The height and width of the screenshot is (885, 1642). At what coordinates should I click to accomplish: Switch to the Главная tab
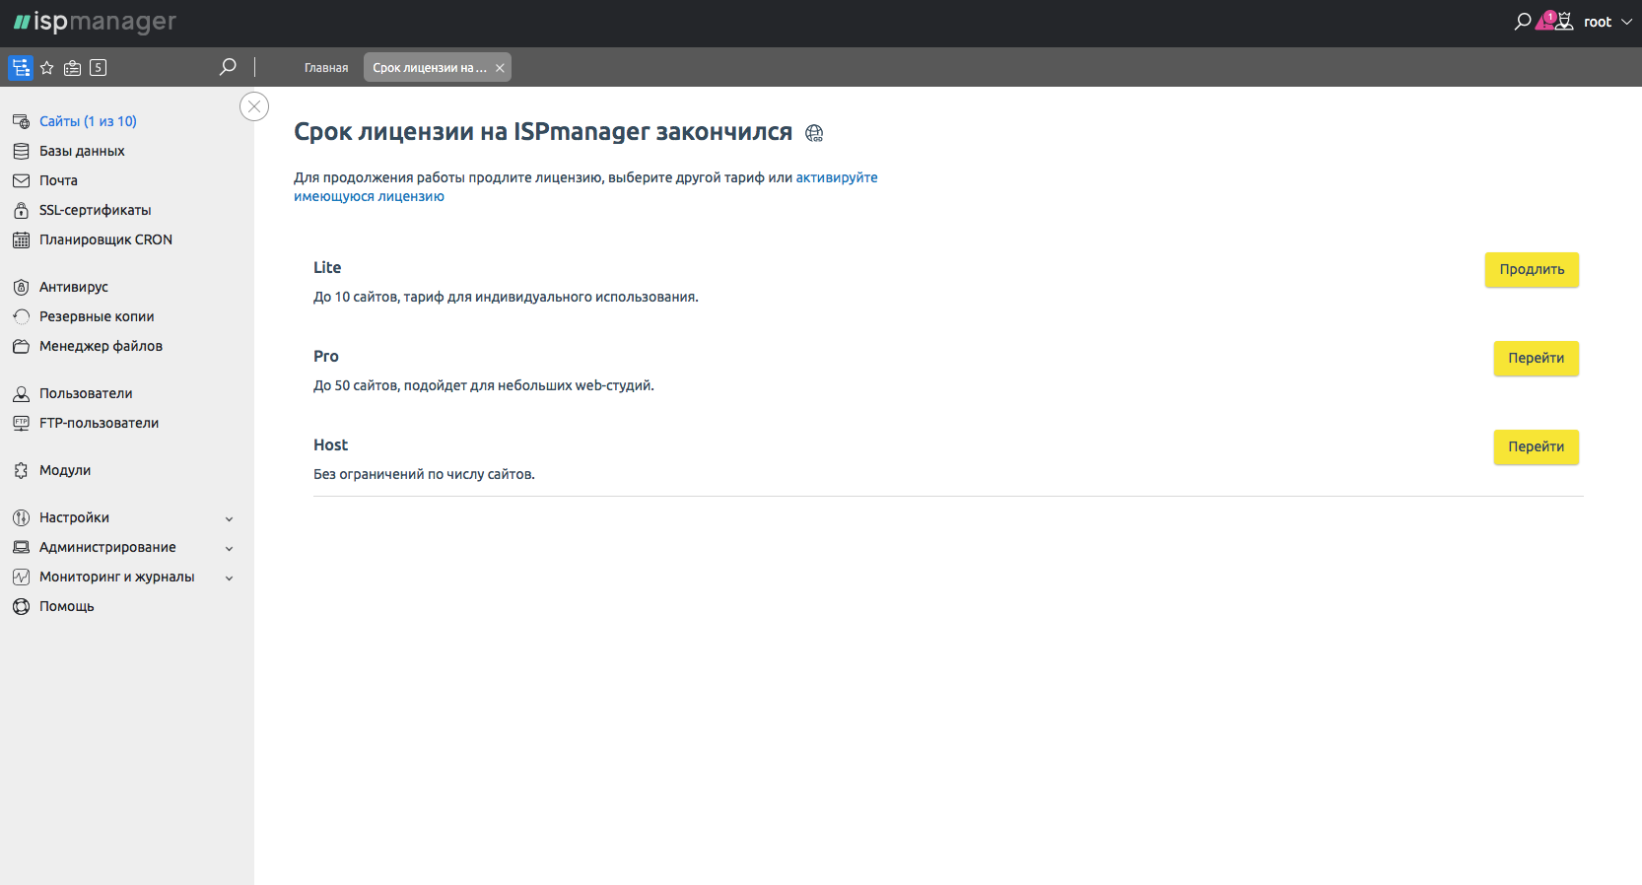click(326, 68)
